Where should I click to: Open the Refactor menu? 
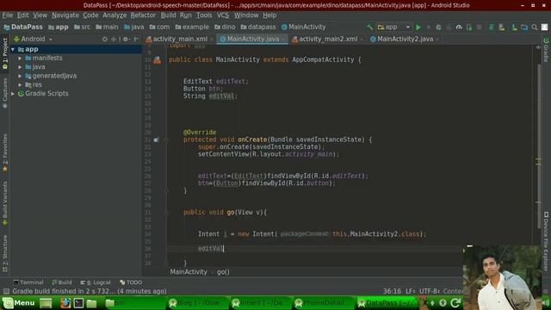(x=143, y=15)
